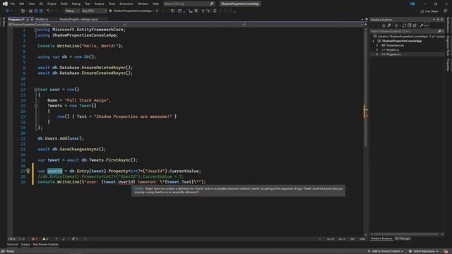The width and height of the screenshot is (452, 254).
Task: Close the Program.cs tab
Action: click(x=32, y=19)
